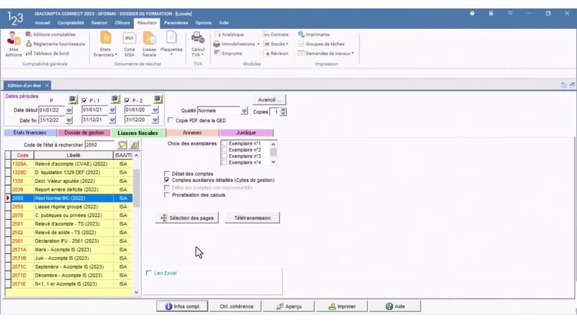
Task: Open Date fin dropdown for P-1
Action: point(112,120)
